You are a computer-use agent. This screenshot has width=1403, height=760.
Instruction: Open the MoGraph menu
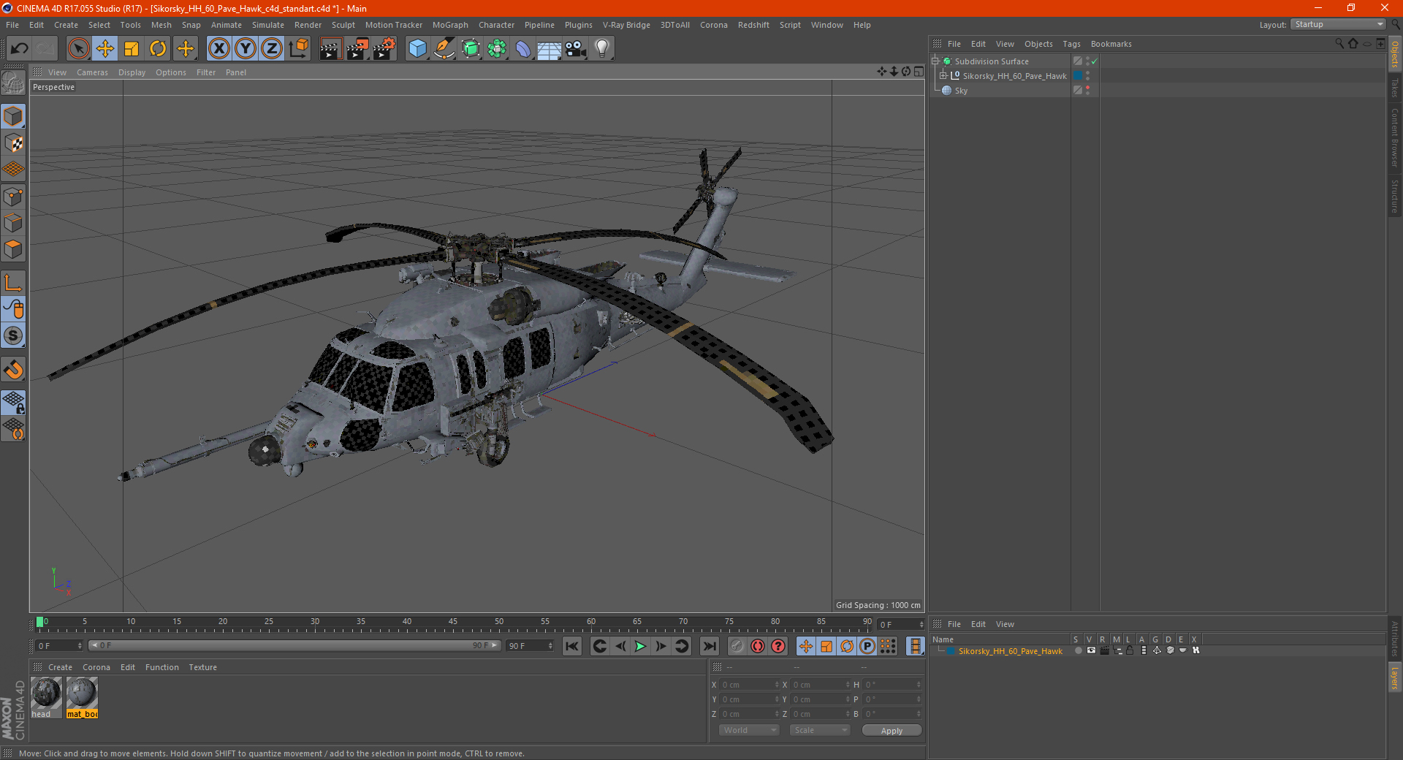click(x=450, y=25)
